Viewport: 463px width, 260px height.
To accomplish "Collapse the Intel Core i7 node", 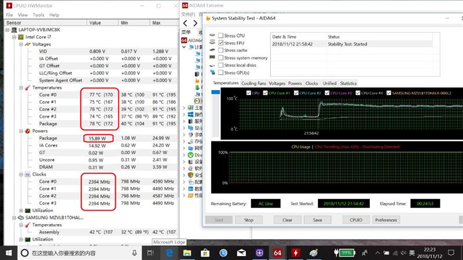I will (14, 37).
